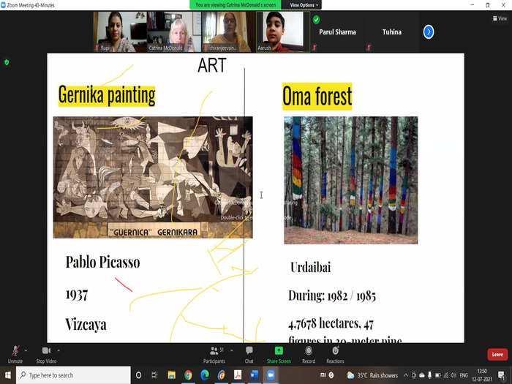Open weather widget showing 35°C Rain showers
The image size is (512, 384).
(x=372, y=375)
